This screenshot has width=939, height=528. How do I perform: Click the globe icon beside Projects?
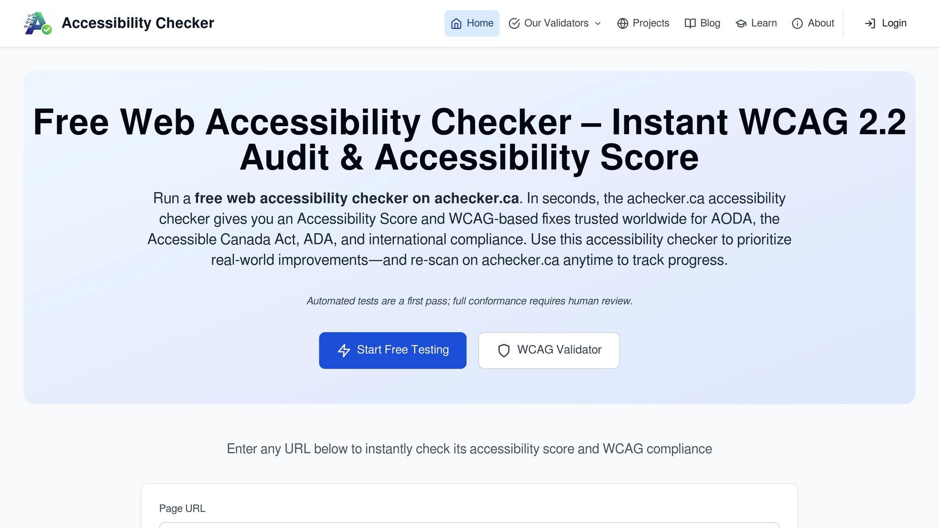click(623, 23)
